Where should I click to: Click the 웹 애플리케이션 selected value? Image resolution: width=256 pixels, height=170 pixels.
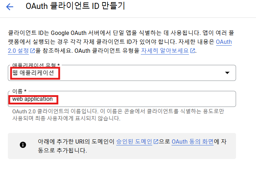tap(33, 73)
